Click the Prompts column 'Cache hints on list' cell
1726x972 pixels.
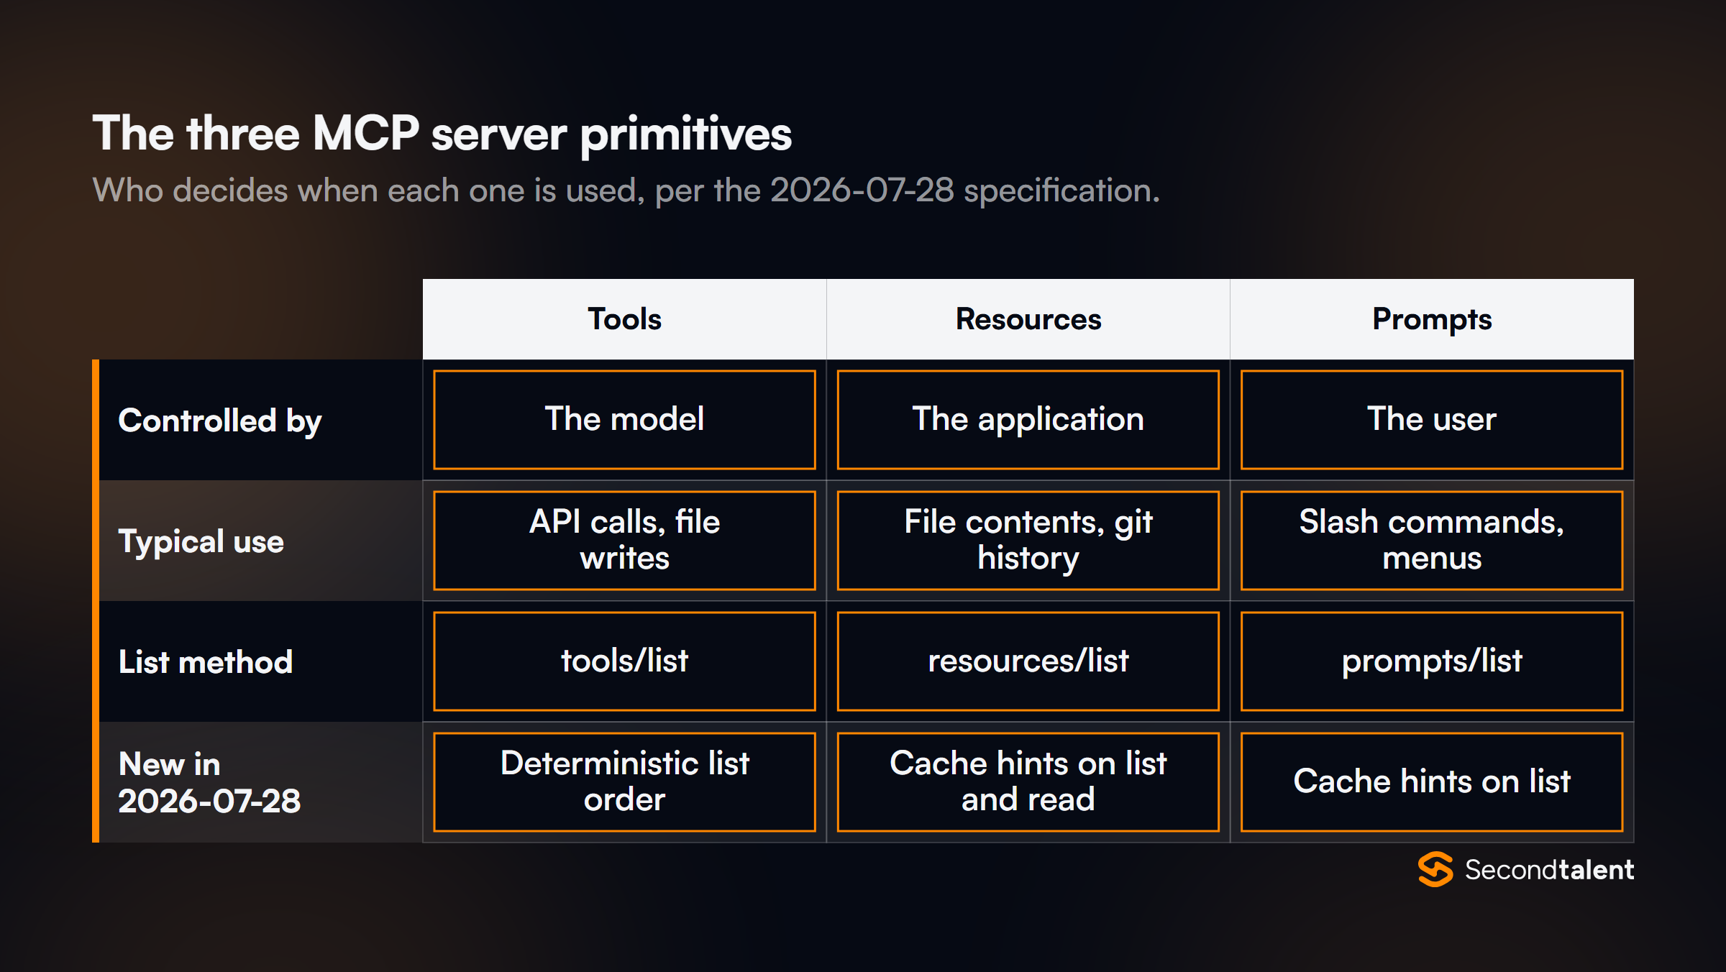(x=1432, y=782)
